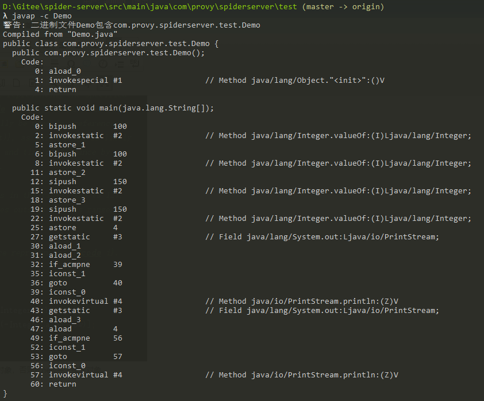Click the '49: if_acmpne 56' instruction

coord(76,338)
